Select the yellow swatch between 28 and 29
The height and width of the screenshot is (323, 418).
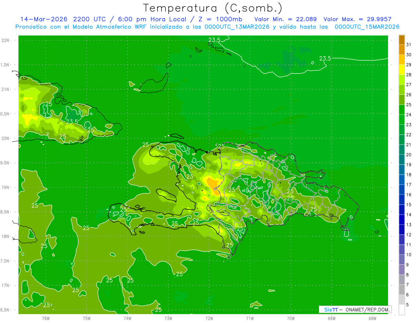pos(402,70)
